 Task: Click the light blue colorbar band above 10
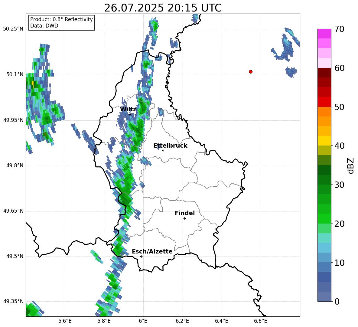[324, 248]
